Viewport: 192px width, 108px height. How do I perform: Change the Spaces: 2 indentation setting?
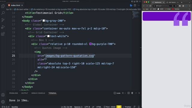tap(78, 107)
